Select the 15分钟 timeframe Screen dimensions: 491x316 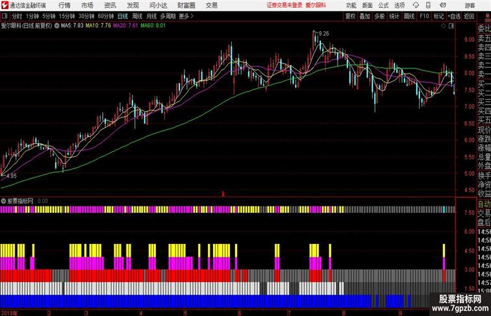[x=67, y=16]
